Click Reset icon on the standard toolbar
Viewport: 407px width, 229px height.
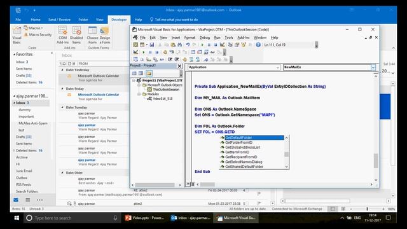[x=216, y=45]
